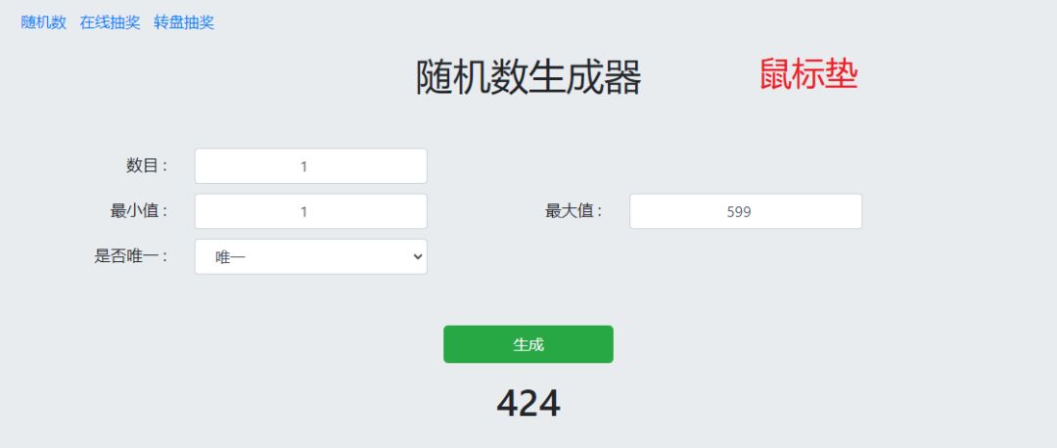
Task: Click the 最小值 label
Action: tap(139, 211)
